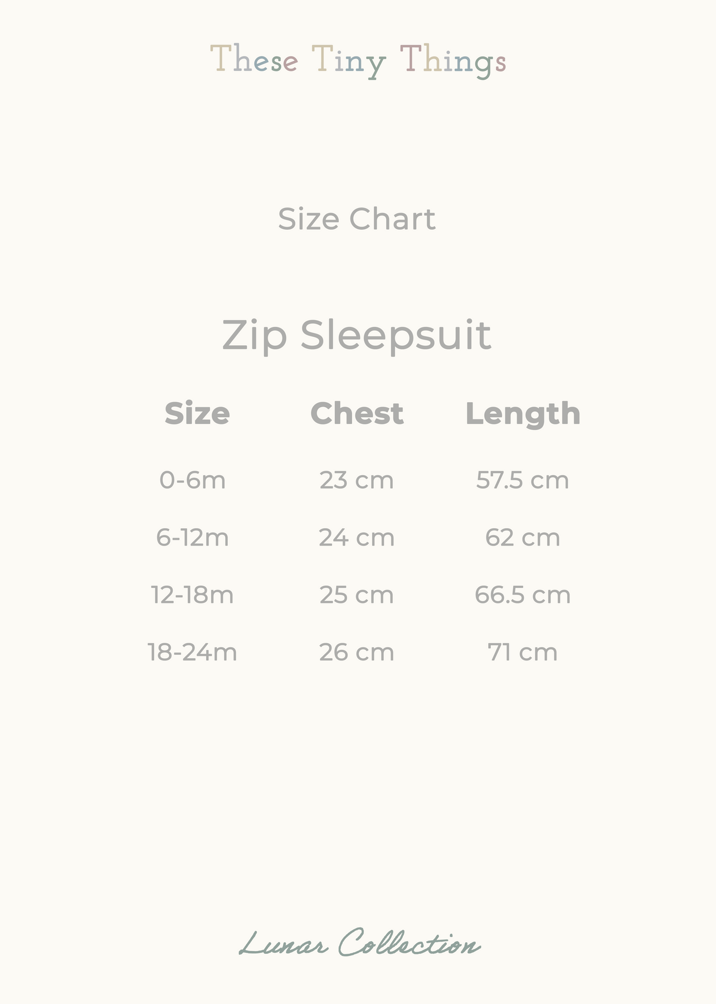Select the 18-24m size row label
This screenshot has height=1004, width=716.
[x=193, y=653]
